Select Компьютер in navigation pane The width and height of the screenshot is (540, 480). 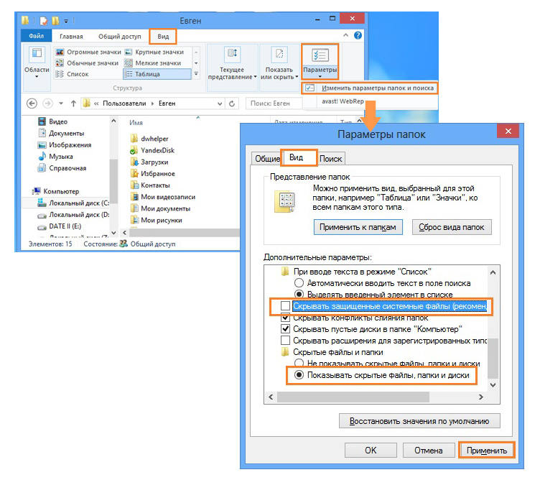coord(55,191)
